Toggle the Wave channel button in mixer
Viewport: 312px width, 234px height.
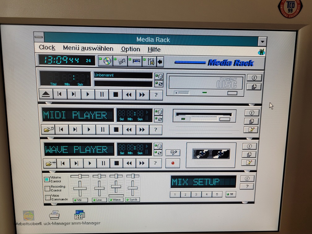pyautogui.click(x=116, y=200)
